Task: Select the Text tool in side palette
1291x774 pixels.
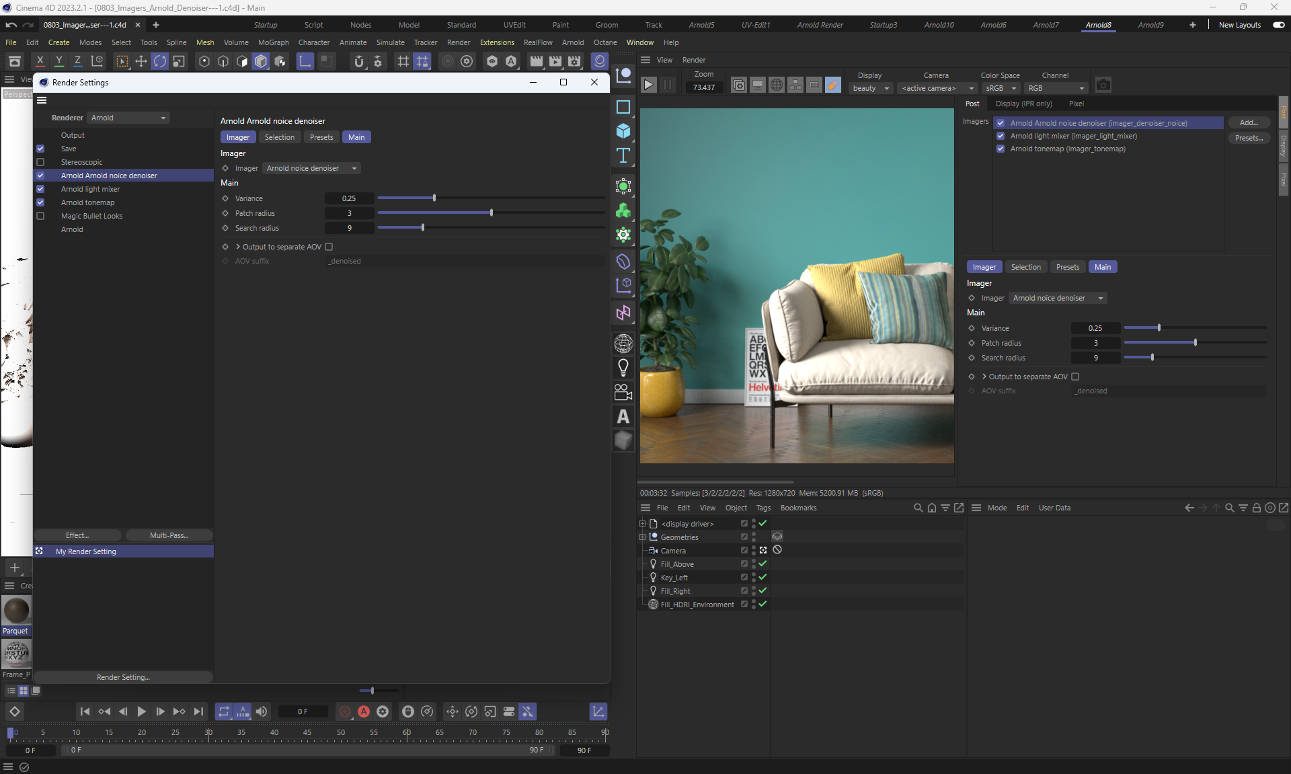Action: (x=623, y=155)
